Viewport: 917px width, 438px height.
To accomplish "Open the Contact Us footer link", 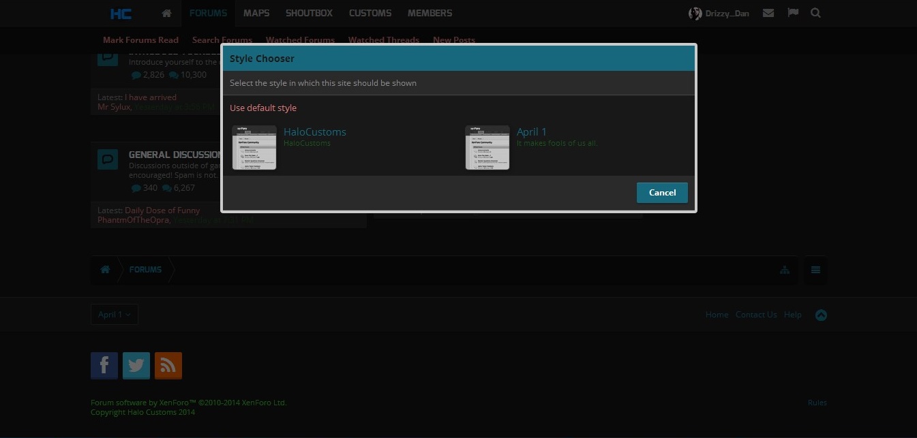I will click(x=755, y=315).
